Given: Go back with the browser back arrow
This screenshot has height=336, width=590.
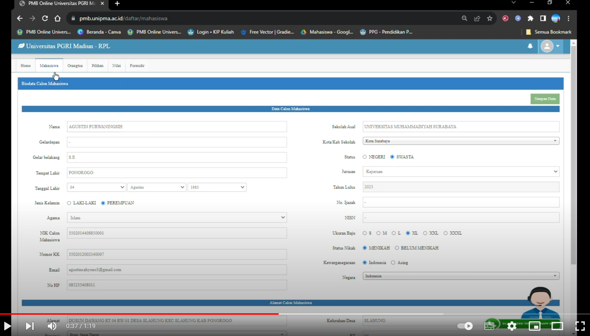Looking at the screenshot, I should pyautogui.click(x=19, y=18).
